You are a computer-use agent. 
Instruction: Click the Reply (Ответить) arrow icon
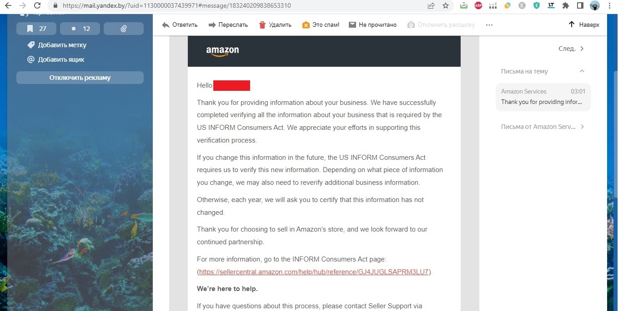click(x=166, y=25)
